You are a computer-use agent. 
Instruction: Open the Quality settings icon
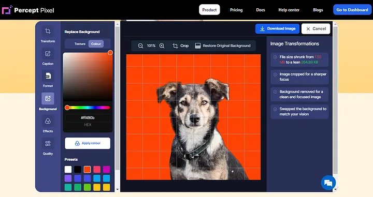[48, 144]
